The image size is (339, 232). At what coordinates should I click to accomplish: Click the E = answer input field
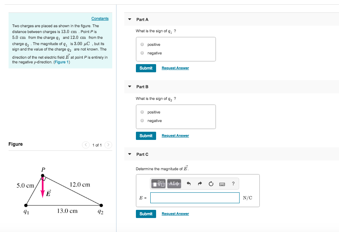click(x=195, y=198)
